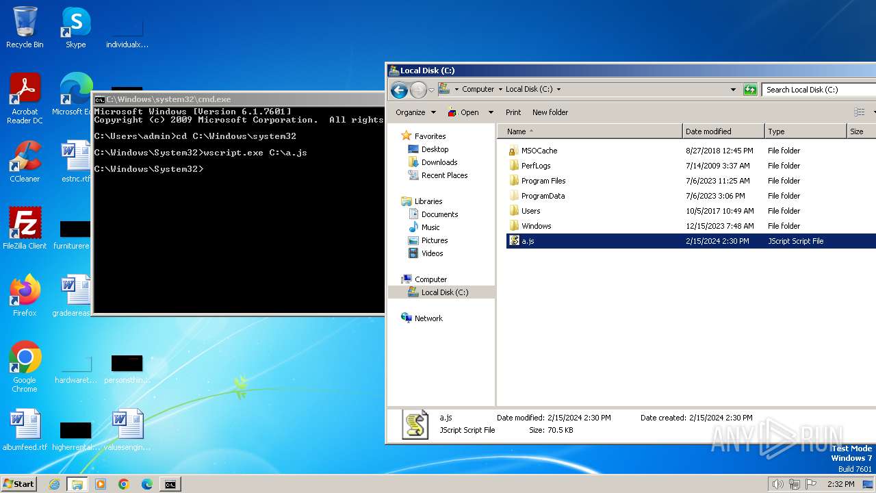Click the Explorer Forward navigation button
Viewport: 876px width, 493px height.
(418, 90)
